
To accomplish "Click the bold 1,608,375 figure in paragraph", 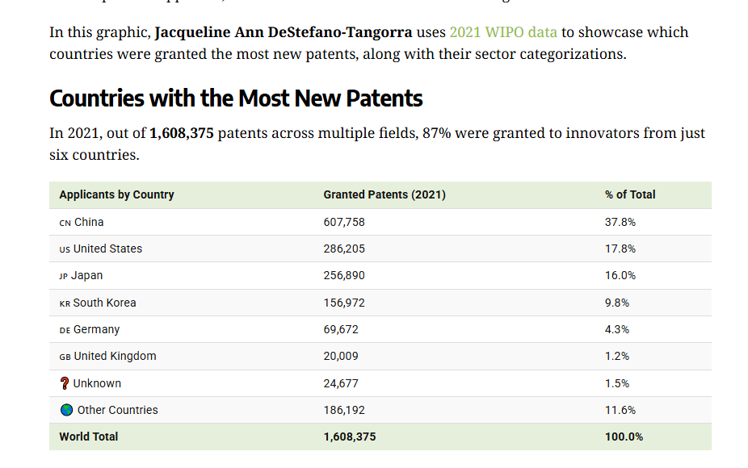I will pos(182,133).
